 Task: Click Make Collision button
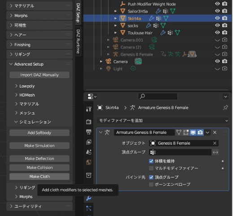coord(40,168)
